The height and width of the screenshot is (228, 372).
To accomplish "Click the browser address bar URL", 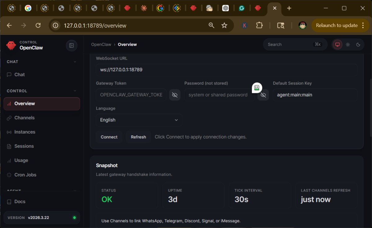I will 95,25.
